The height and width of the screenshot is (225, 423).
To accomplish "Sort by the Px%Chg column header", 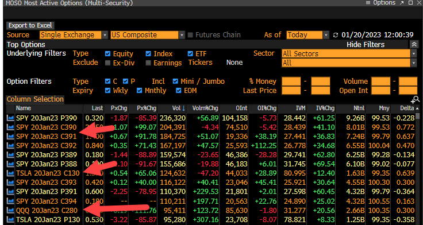I will point(143,108).
